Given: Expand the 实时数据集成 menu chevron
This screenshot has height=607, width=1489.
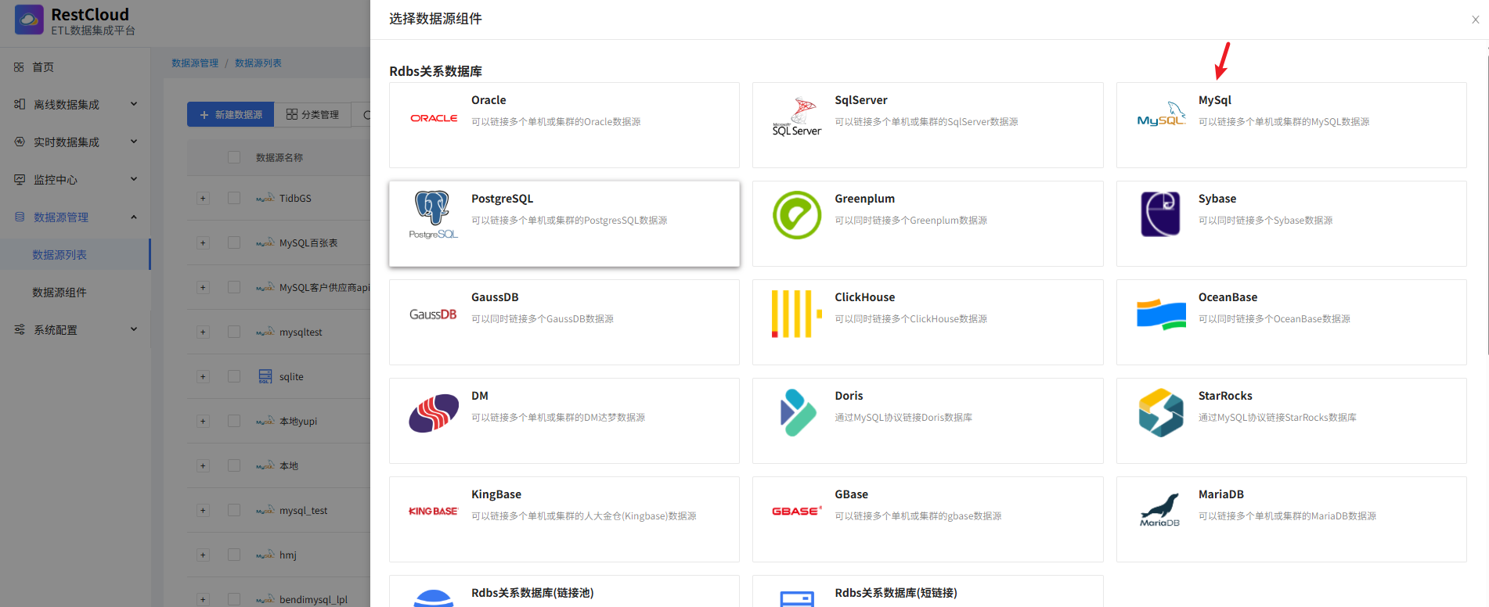Looking at the screenshot, I should (134, 142).
